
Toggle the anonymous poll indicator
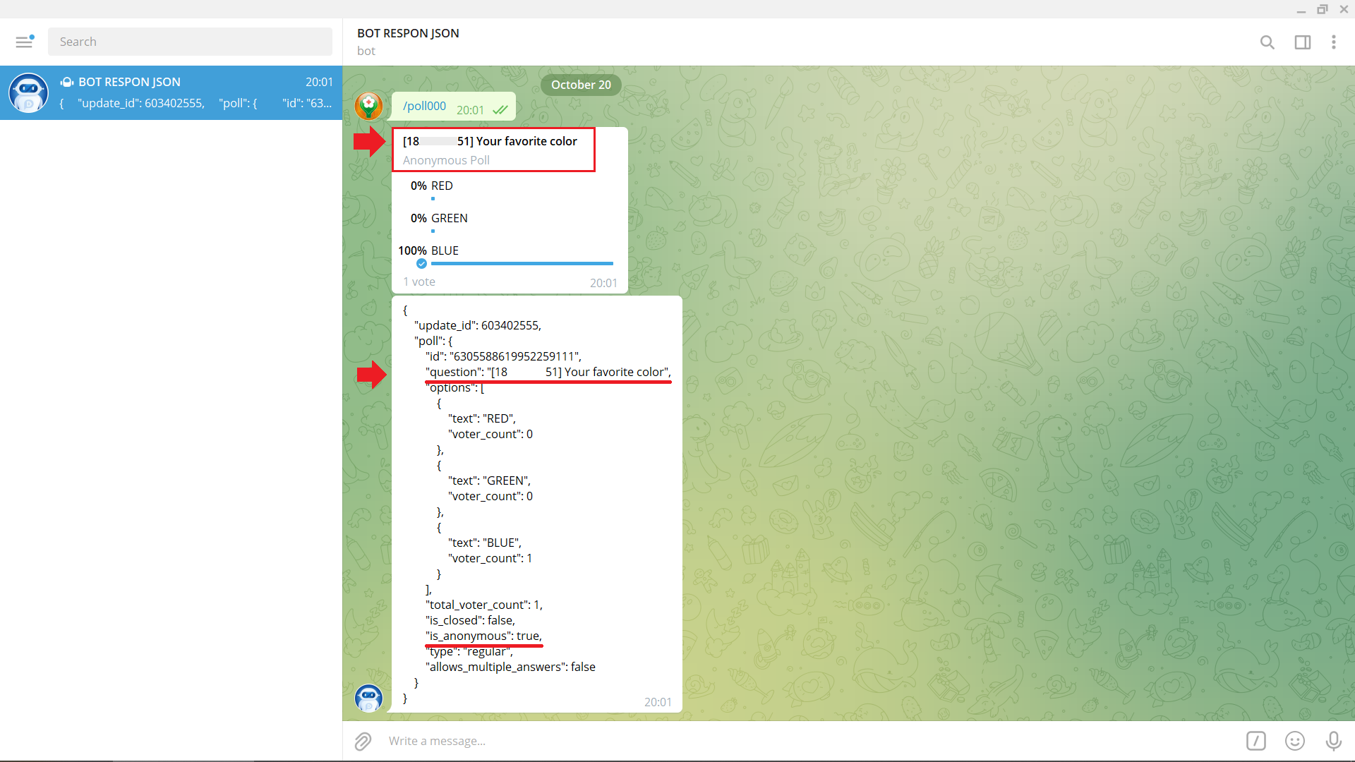pos(446,159)
